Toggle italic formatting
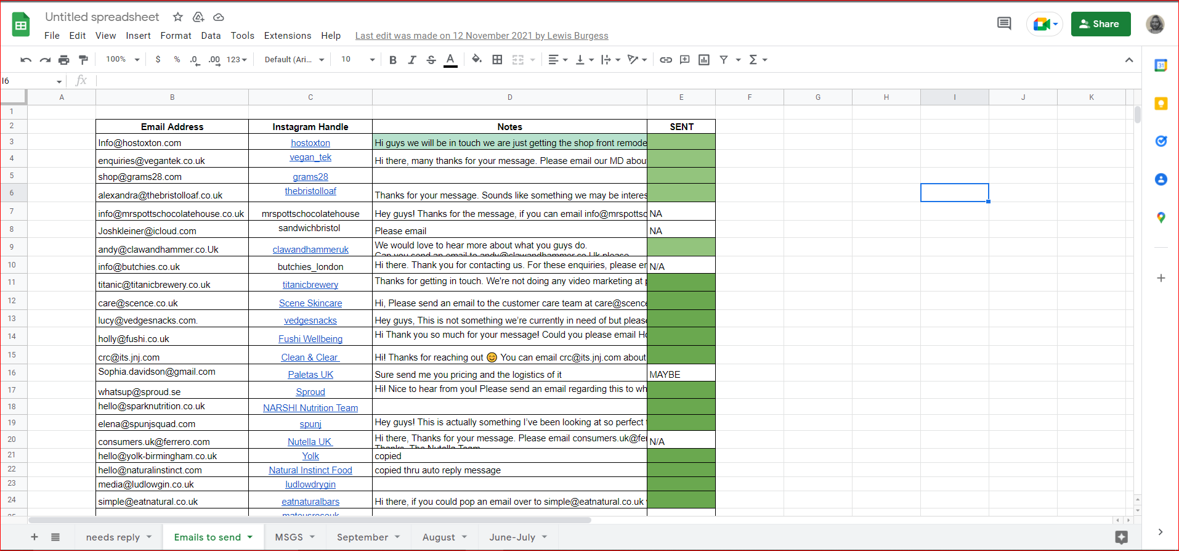 click(412, 60)
